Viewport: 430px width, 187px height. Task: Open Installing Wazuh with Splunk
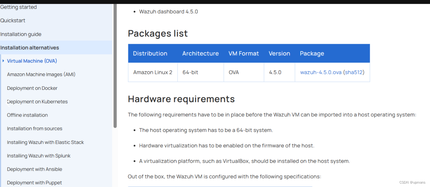[39, 156]
